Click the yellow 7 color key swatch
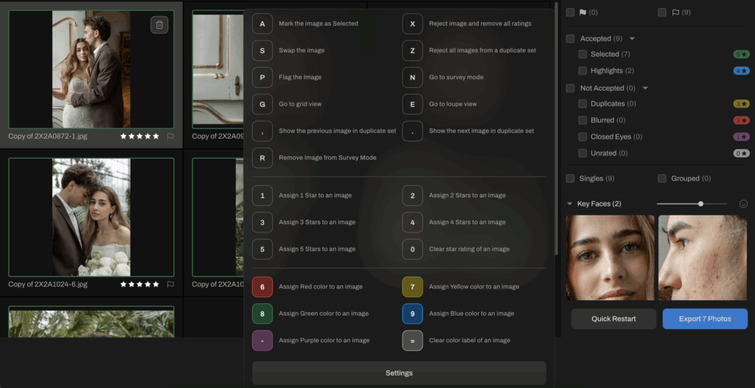 [413, 287]
